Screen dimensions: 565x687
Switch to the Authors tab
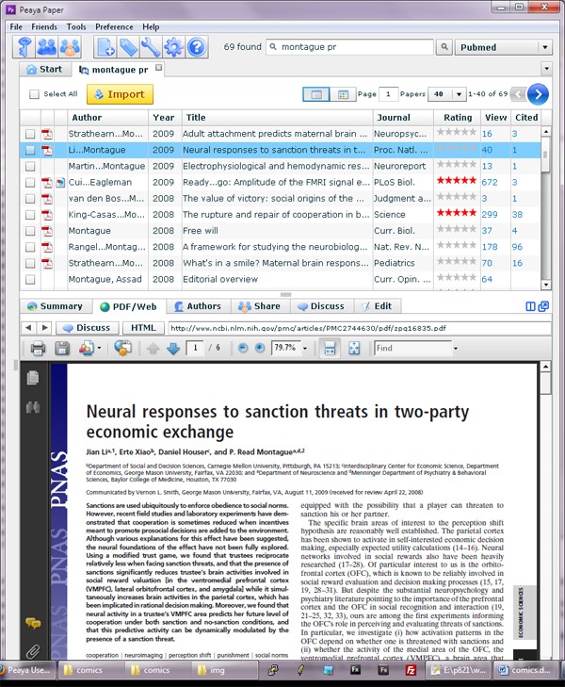pos(198,306)
